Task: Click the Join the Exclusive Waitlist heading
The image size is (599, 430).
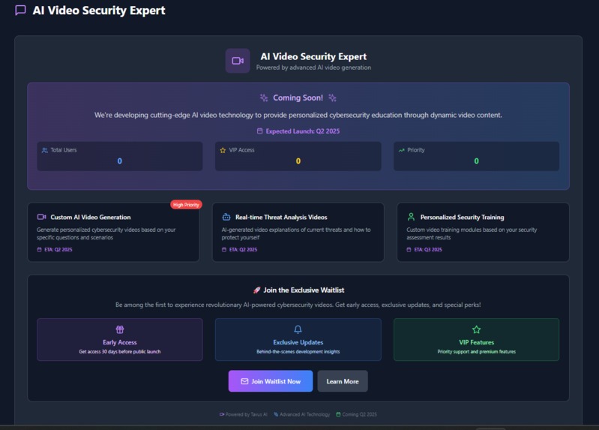Action: 304,290
